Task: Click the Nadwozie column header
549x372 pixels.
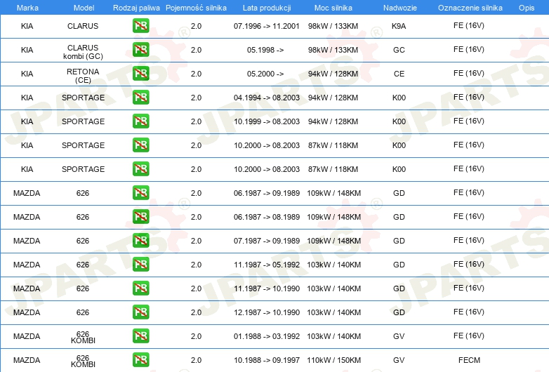Action: tap(400, 8)
